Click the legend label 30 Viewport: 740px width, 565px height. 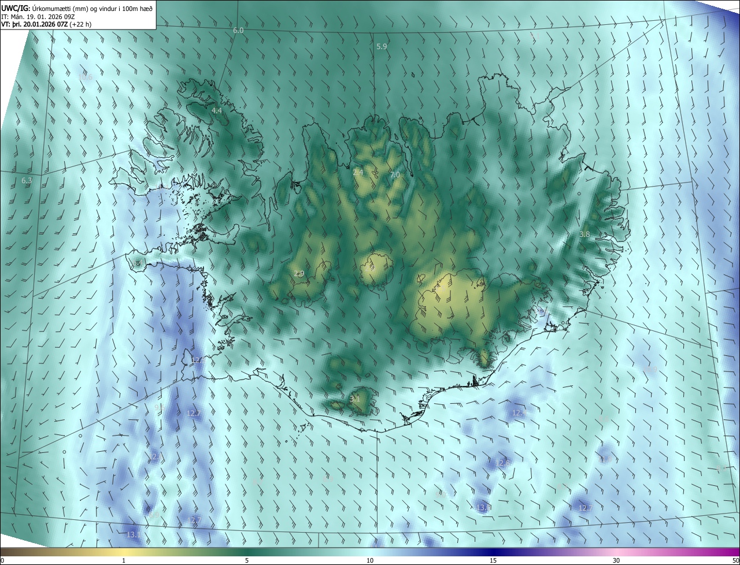[x=616, y=560]
